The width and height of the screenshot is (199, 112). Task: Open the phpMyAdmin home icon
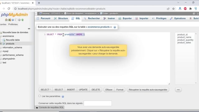[x=6, y=20]
